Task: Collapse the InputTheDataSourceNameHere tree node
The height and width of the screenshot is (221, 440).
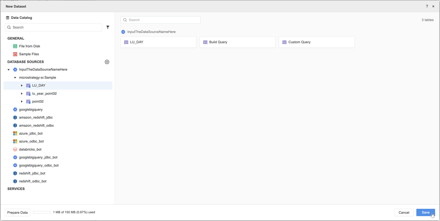Action: [9, 70]
